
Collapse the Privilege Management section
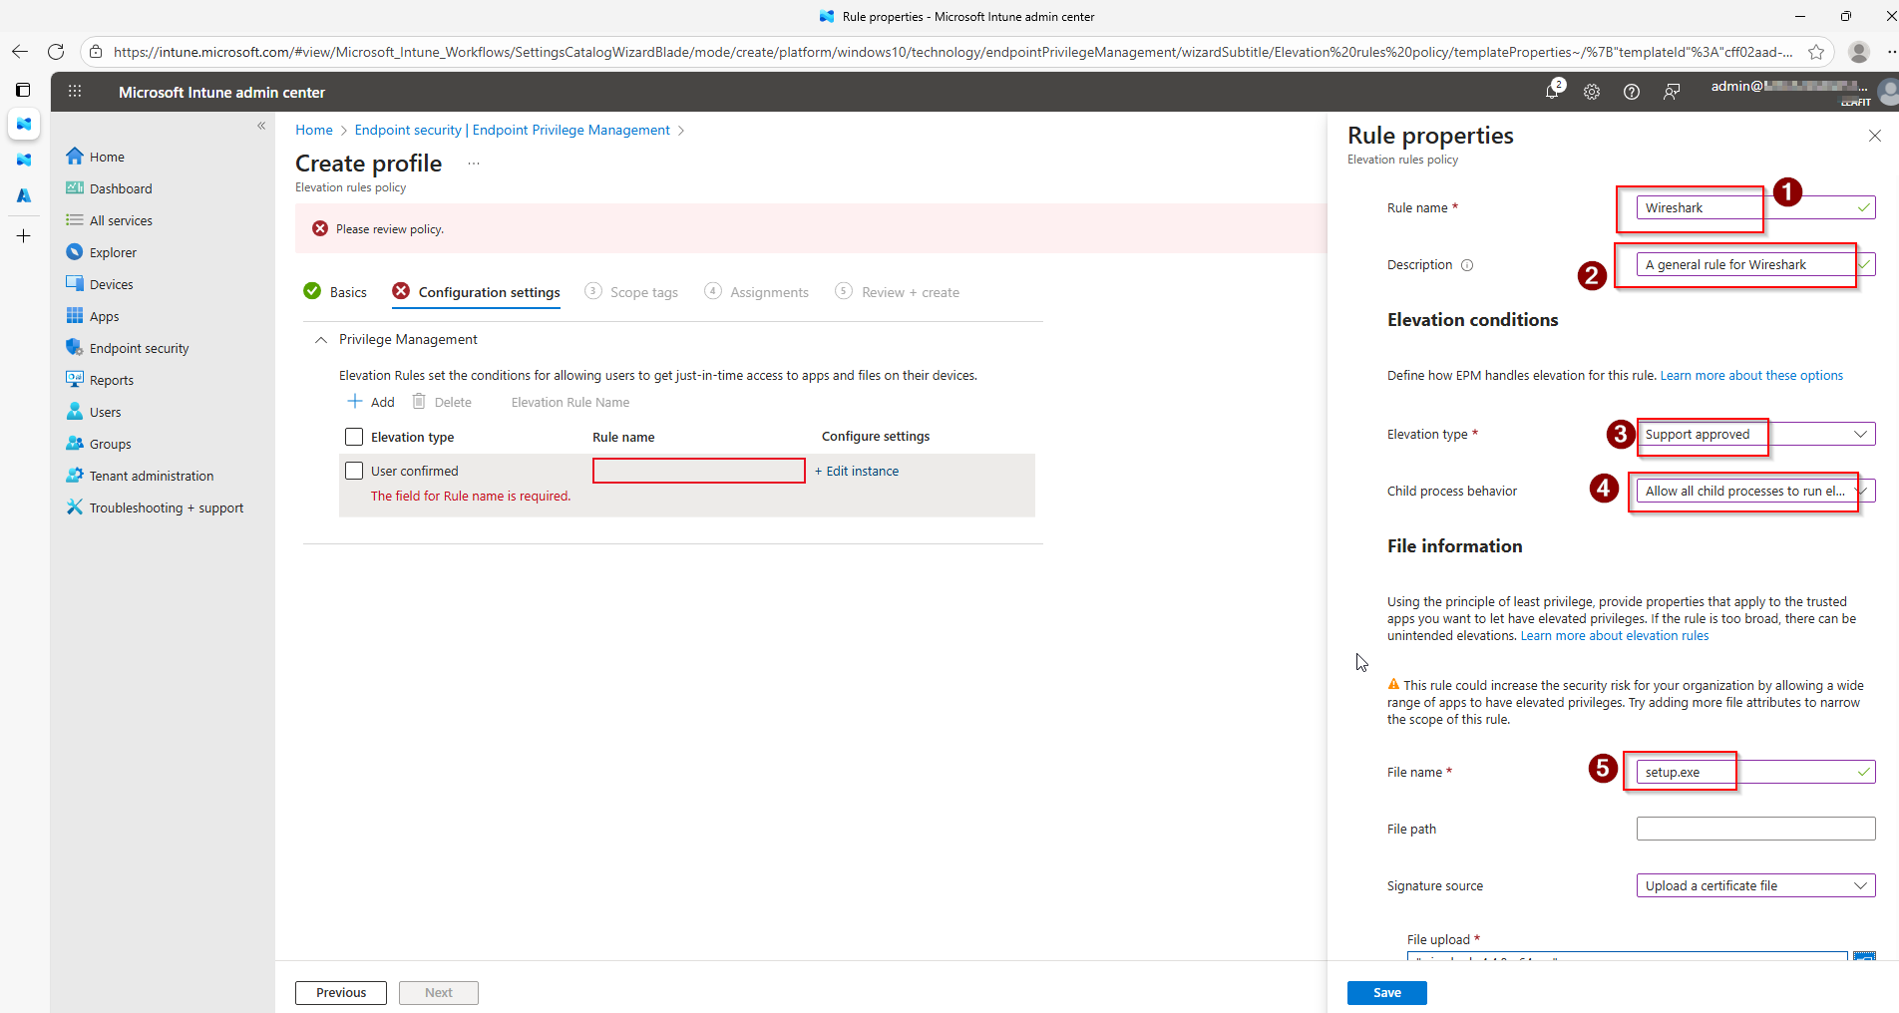pos(321,340)
